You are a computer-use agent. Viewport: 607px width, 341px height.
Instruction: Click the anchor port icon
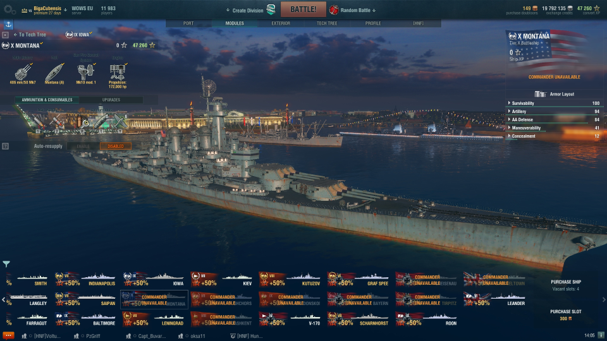[x=8, y=25]
